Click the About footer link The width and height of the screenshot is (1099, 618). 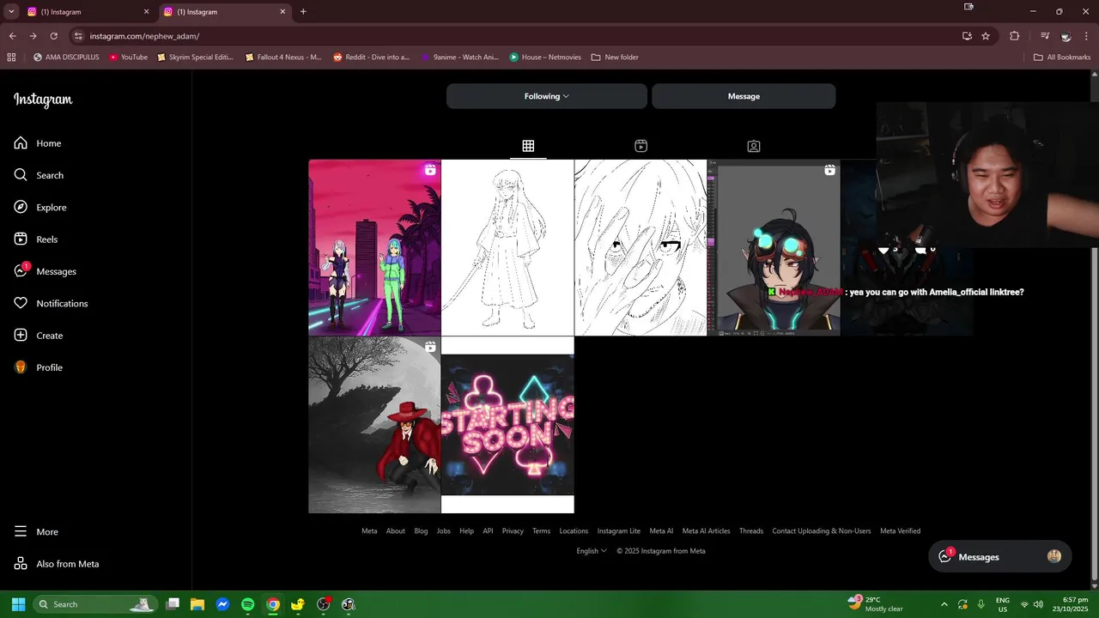point(396,530)
